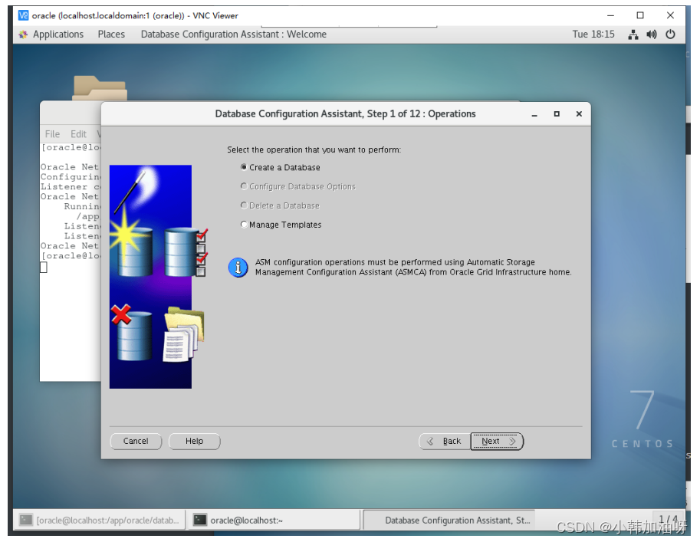This screenshot has width=700, height=542.
Task: Open the Places menu in top panel
Action: 111,34
